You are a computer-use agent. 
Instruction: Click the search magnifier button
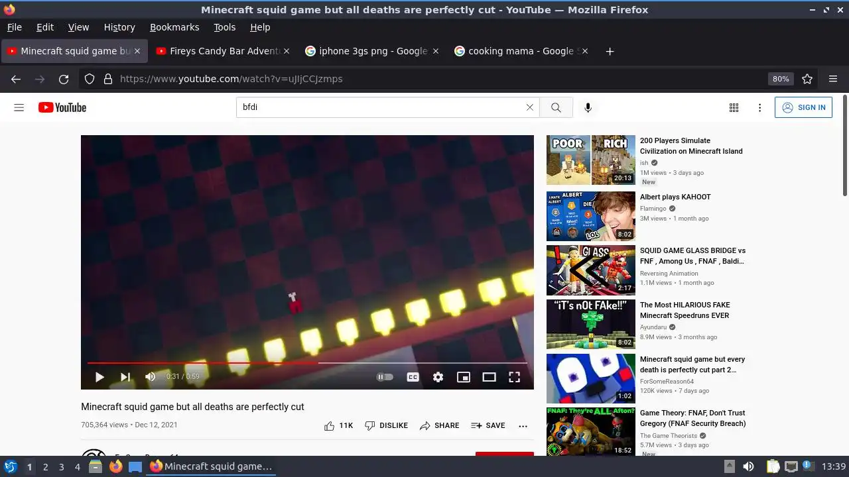pos(556,107)
